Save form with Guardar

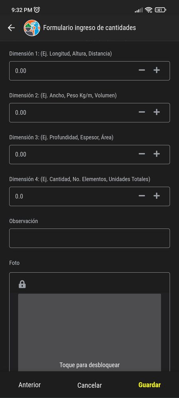(150, 385)
